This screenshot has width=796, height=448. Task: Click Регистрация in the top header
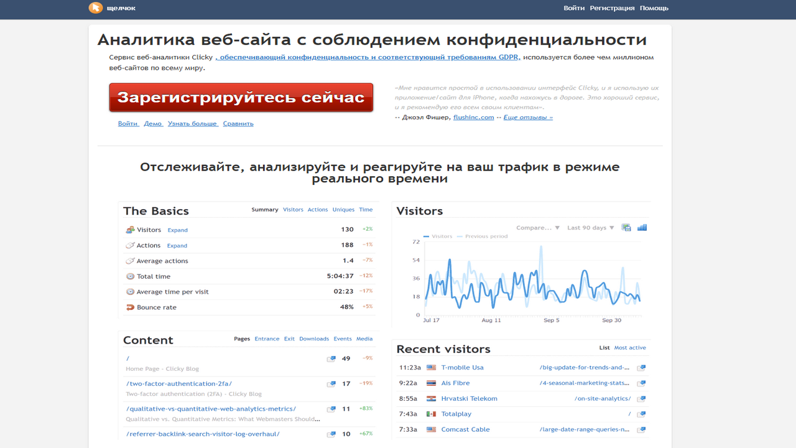pyautogui.click(x=612, y=8)
